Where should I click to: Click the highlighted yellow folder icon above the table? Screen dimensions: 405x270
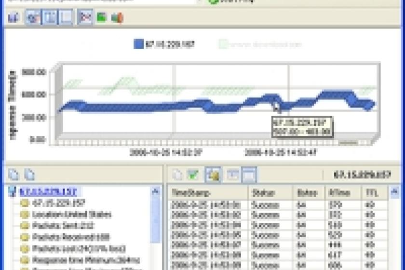coord(213,175)
